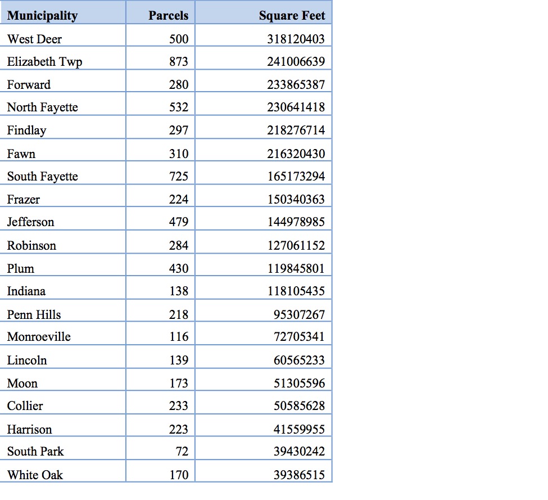Click Findlay's square feet value 218276714
The height and width of the screenshot is (500, 548).
pos(296,130)
